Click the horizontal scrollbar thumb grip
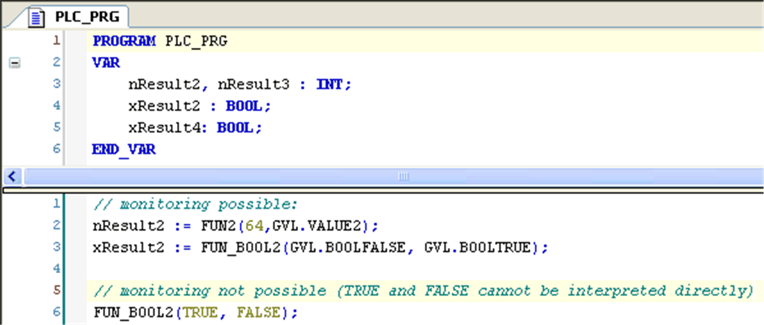 [403, 177]
